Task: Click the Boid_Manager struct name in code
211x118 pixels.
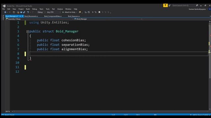Action: click(67, 31)
